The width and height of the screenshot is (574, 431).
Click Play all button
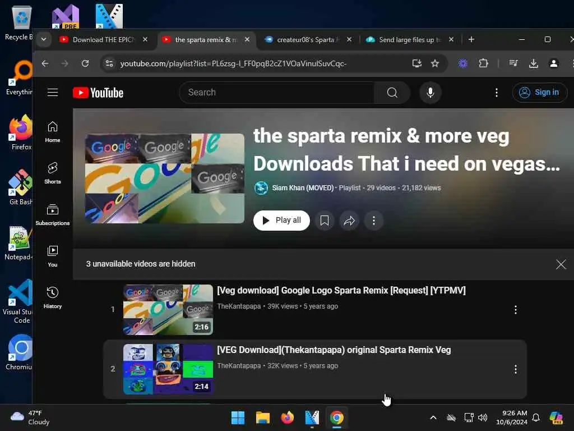[x=281, y=221]
